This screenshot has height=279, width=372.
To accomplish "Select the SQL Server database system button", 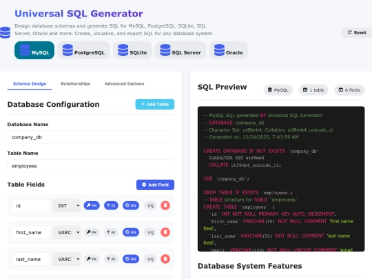I will point(180,50).
